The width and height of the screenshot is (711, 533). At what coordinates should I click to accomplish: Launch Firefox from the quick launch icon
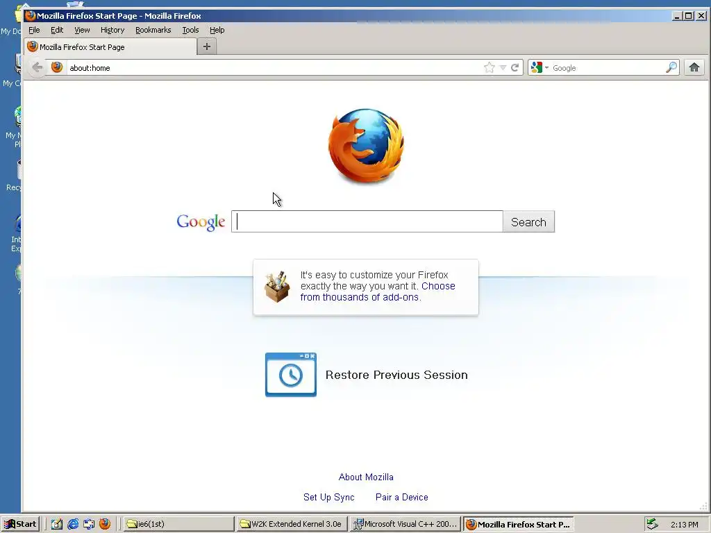click(x=105, y=524)
